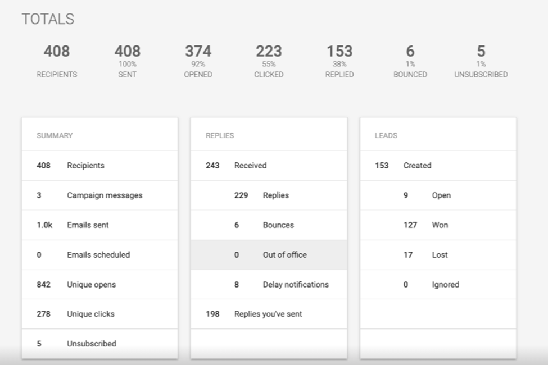
Task: Click the 153 Replied total stat
Action: point(339,61)
